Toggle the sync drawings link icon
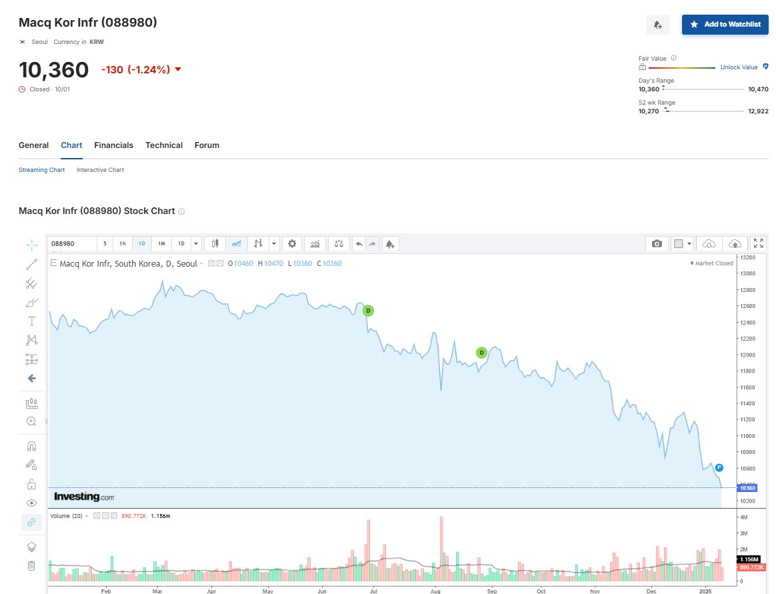Viewport: 776px width, 594px height. click(31, 522)
